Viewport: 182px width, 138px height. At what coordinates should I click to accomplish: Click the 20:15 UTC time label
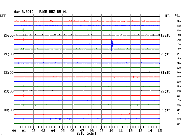pyautogui.click(x=165, y=54)
